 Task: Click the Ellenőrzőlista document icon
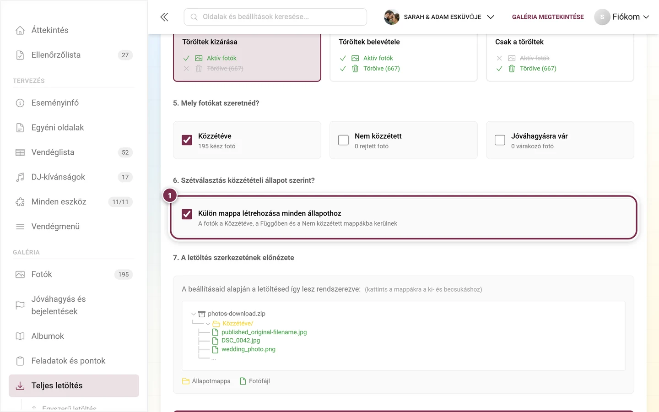pos(20,55)
